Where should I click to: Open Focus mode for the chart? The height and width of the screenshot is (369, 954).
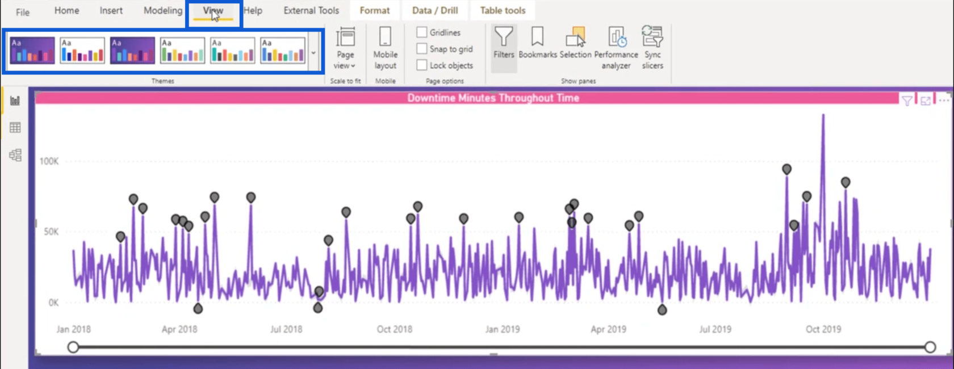(x=926, y=101)
